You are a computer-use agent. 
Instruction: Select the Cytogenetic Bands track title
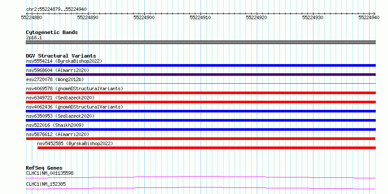click(52, 32)
